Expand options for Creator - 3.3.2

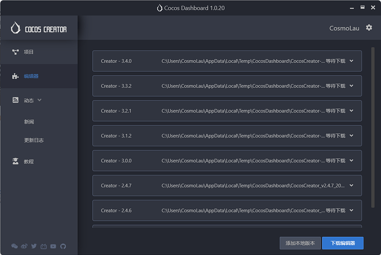(351, 86)
